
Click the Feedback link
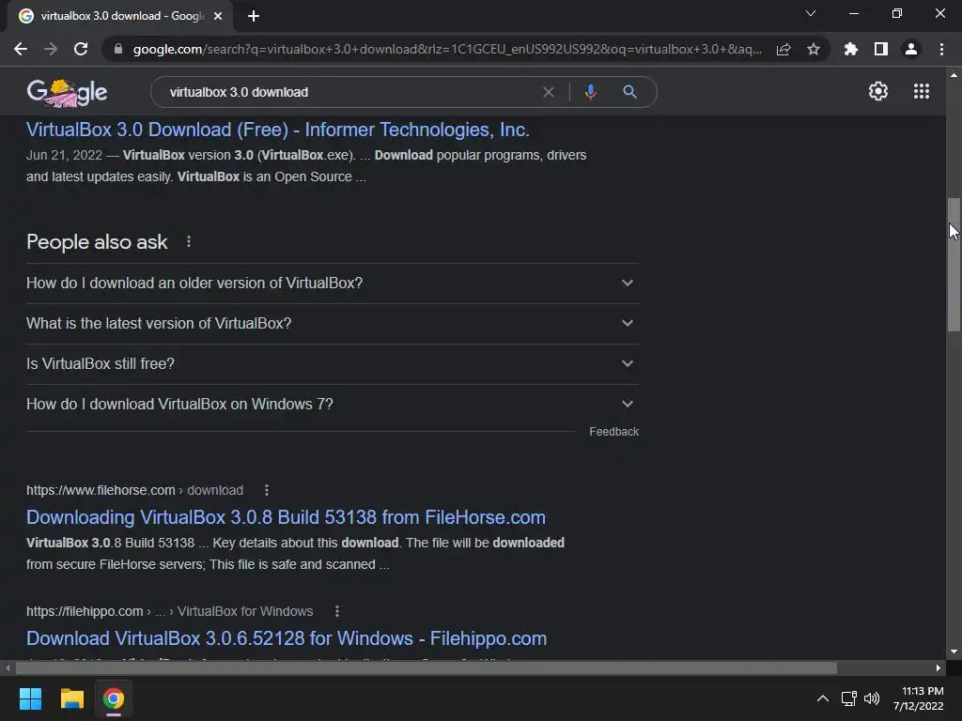[x=614, y=432]
